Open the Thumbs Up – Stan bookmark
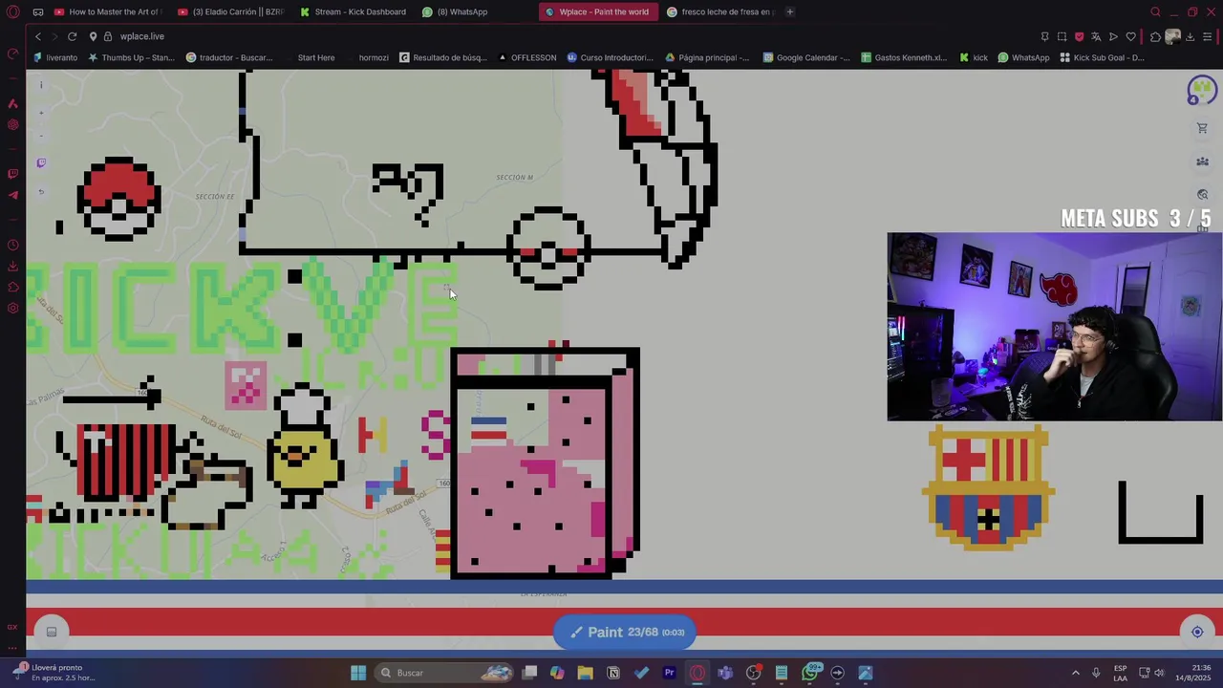This screenshot has width=1223, height=688. 131,57
